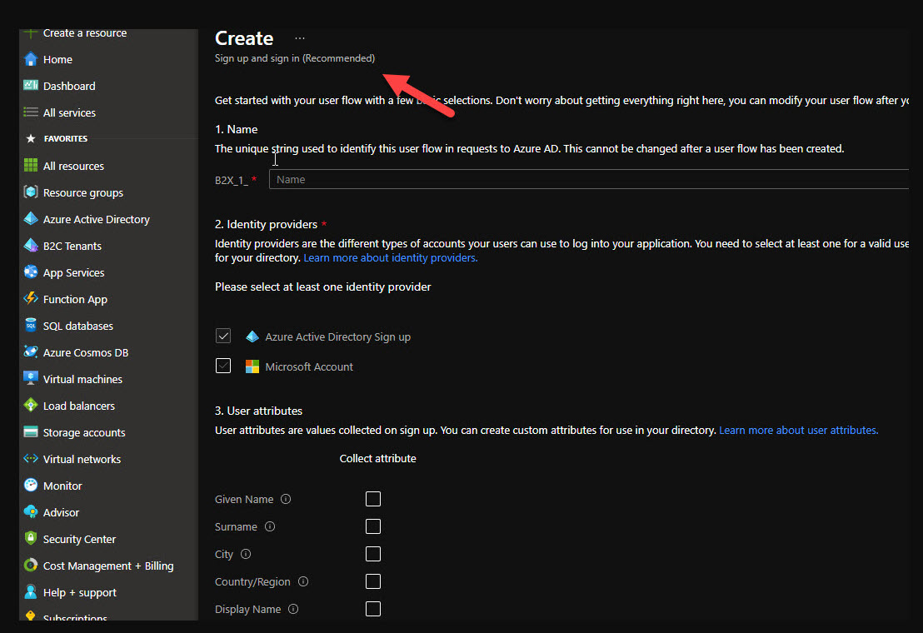Click the SQL databases label
The image size is (923, 633).
(77, 326)
